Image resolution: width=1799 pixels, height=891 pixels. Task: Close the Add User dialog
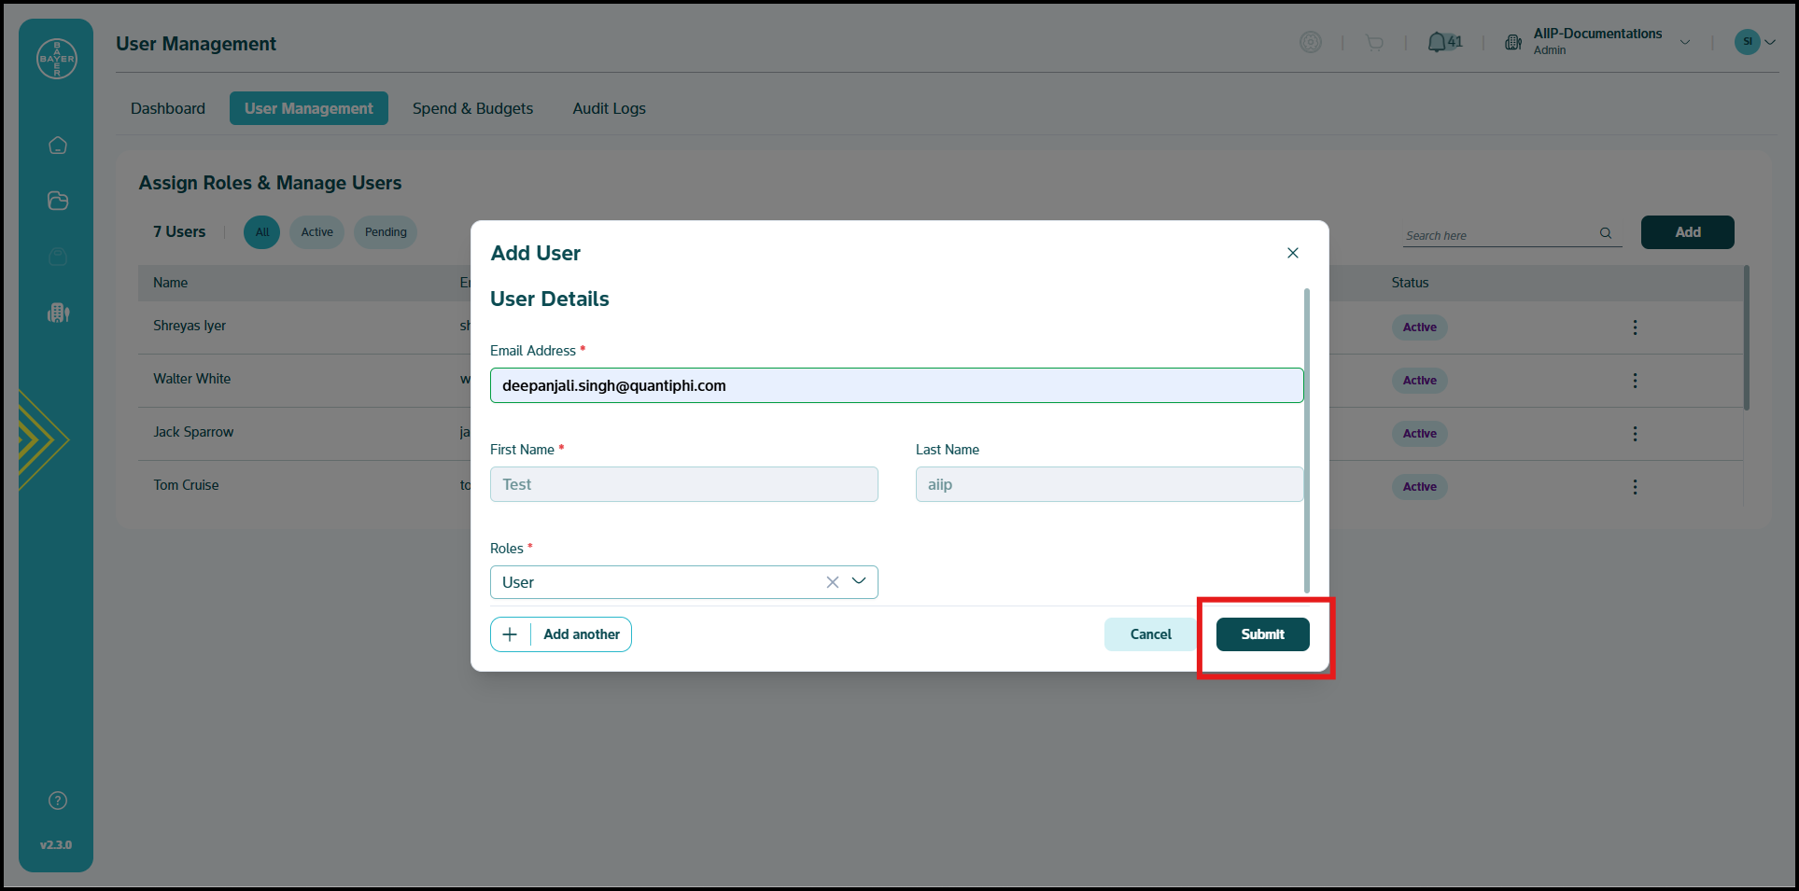[x=1292, y=253]
